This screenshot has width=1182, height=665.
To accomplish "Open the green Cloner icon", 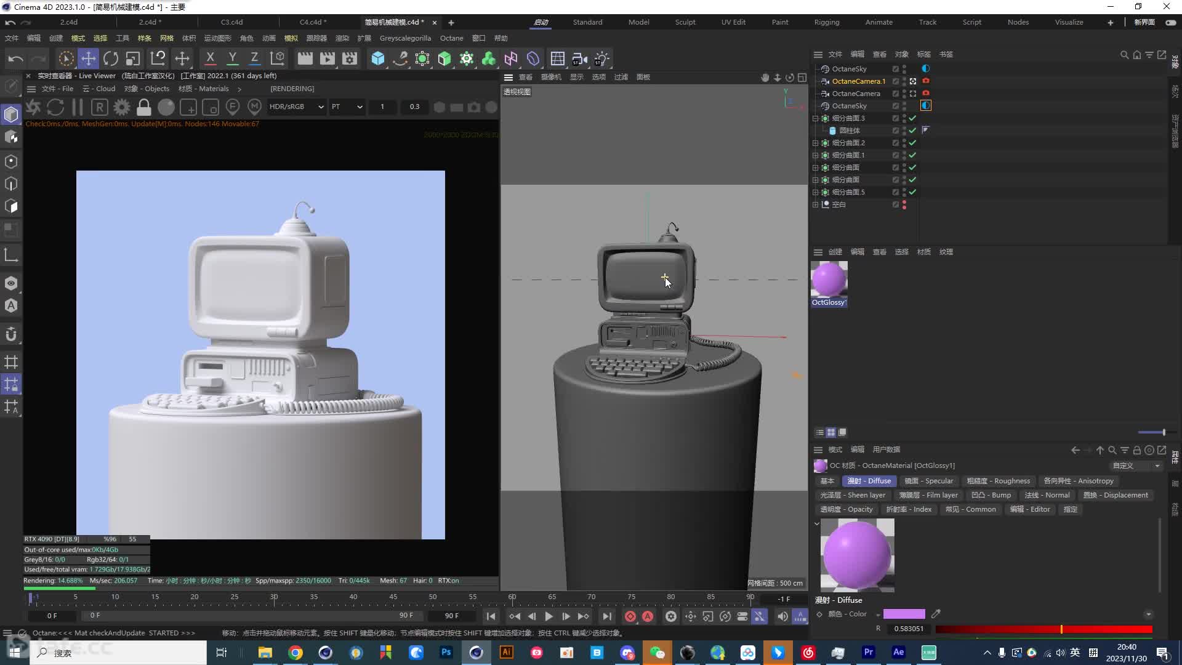I will tap(489, 58).
